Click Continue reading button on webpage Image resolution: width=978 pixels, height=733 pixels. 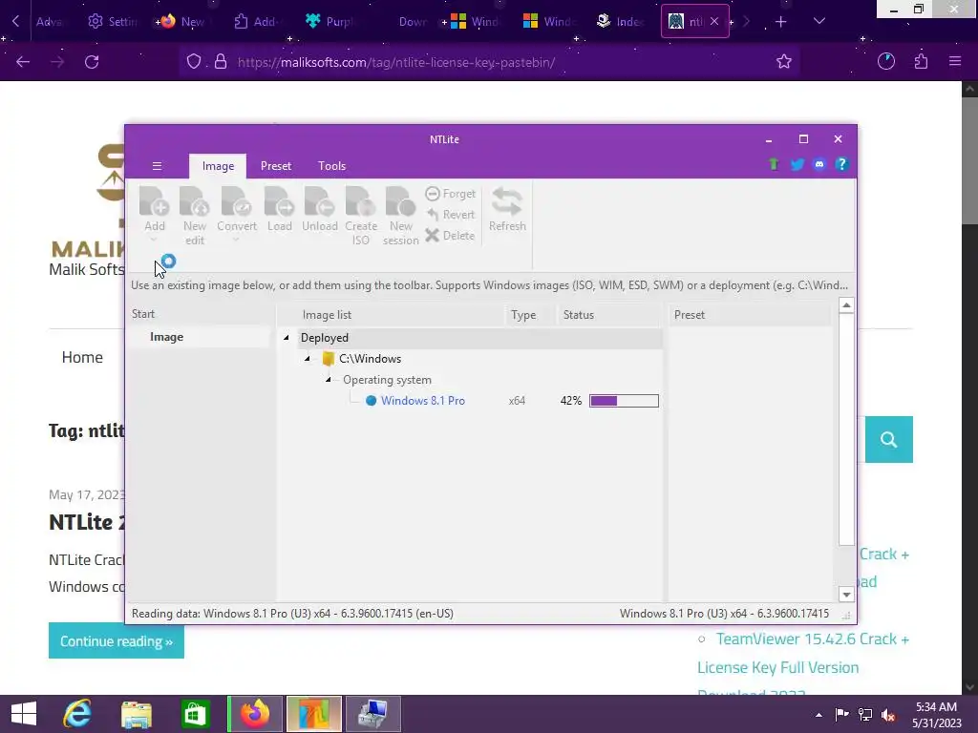click(116, 640)
